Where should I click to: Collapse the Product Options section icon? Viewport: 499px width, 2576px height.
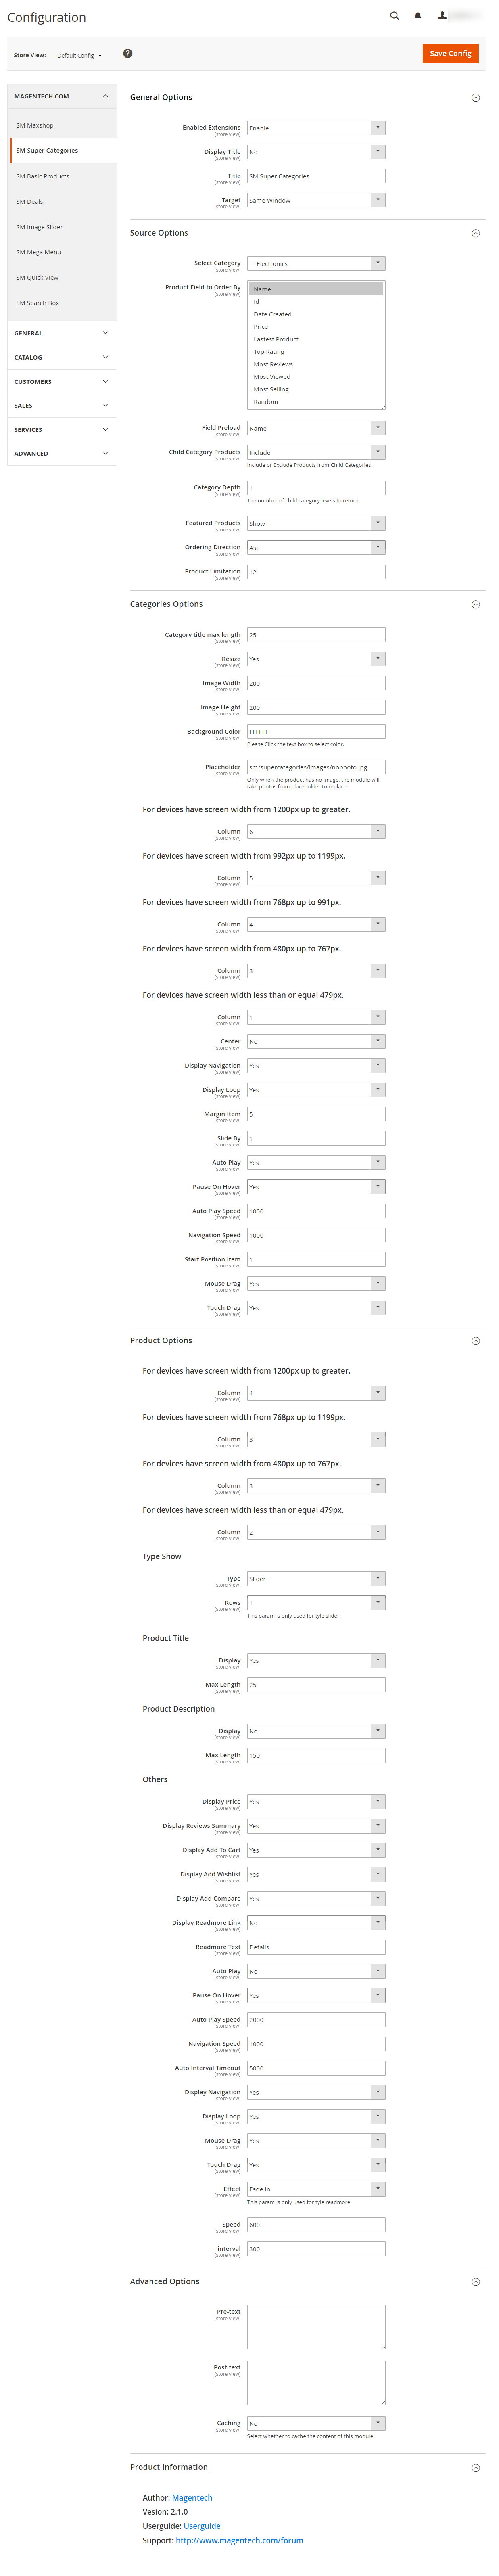pyautogui.click(x=475, y=1341)
